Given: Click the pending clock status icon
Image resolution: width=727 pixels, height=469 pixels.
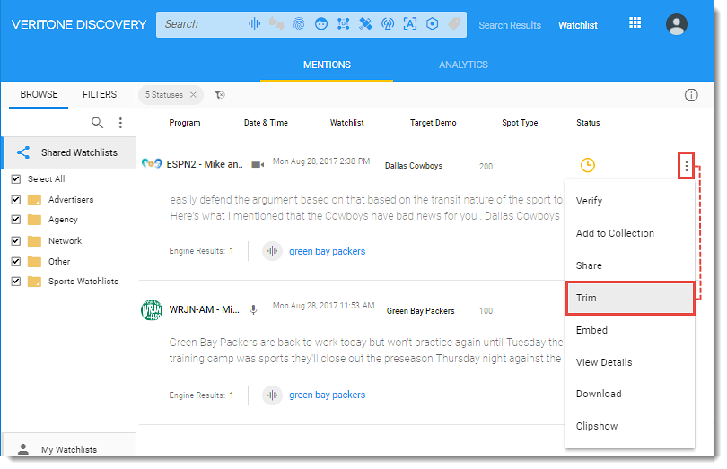Looking at the screenshot, I should [588, 165].
